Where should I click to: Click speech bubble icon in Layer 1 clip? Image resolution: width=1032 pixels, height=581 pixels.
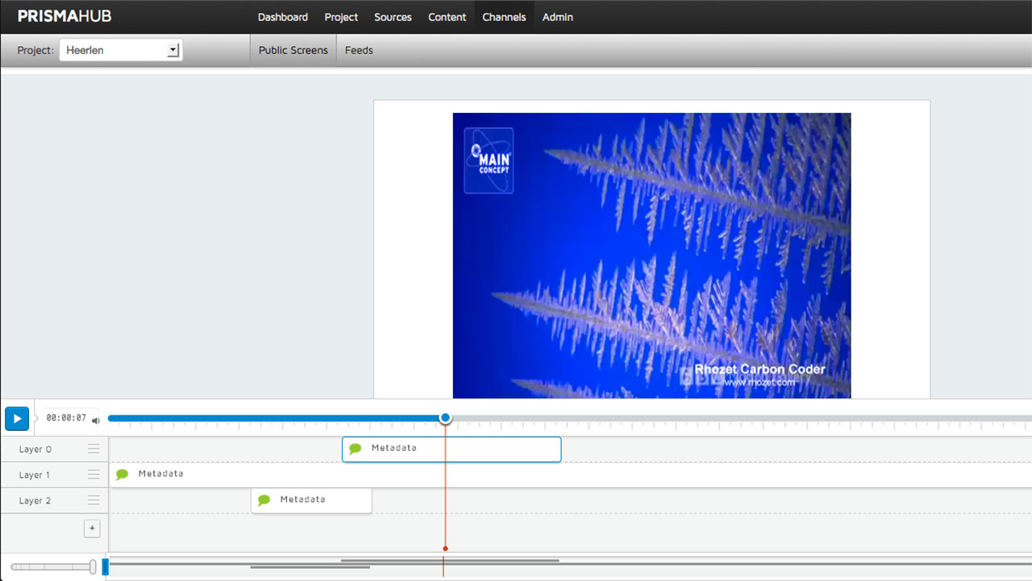click(123, 474)
